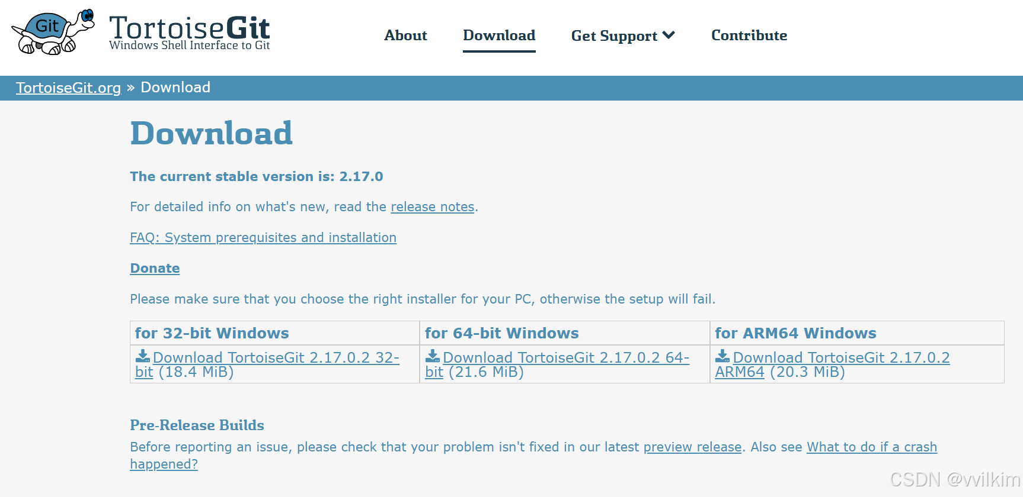Click the '(20.3 MiB)' size text

tap(807, 372)
